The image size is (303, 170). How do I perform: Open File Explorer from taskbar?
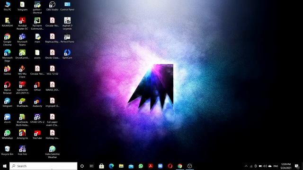(x=121, y=166)
